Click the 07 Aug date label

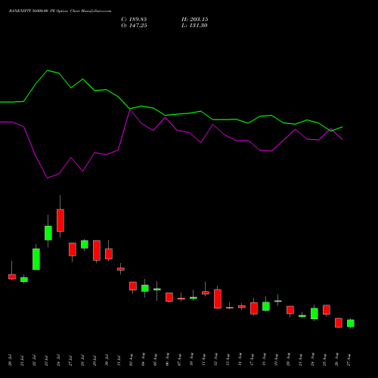click(179, 360)
